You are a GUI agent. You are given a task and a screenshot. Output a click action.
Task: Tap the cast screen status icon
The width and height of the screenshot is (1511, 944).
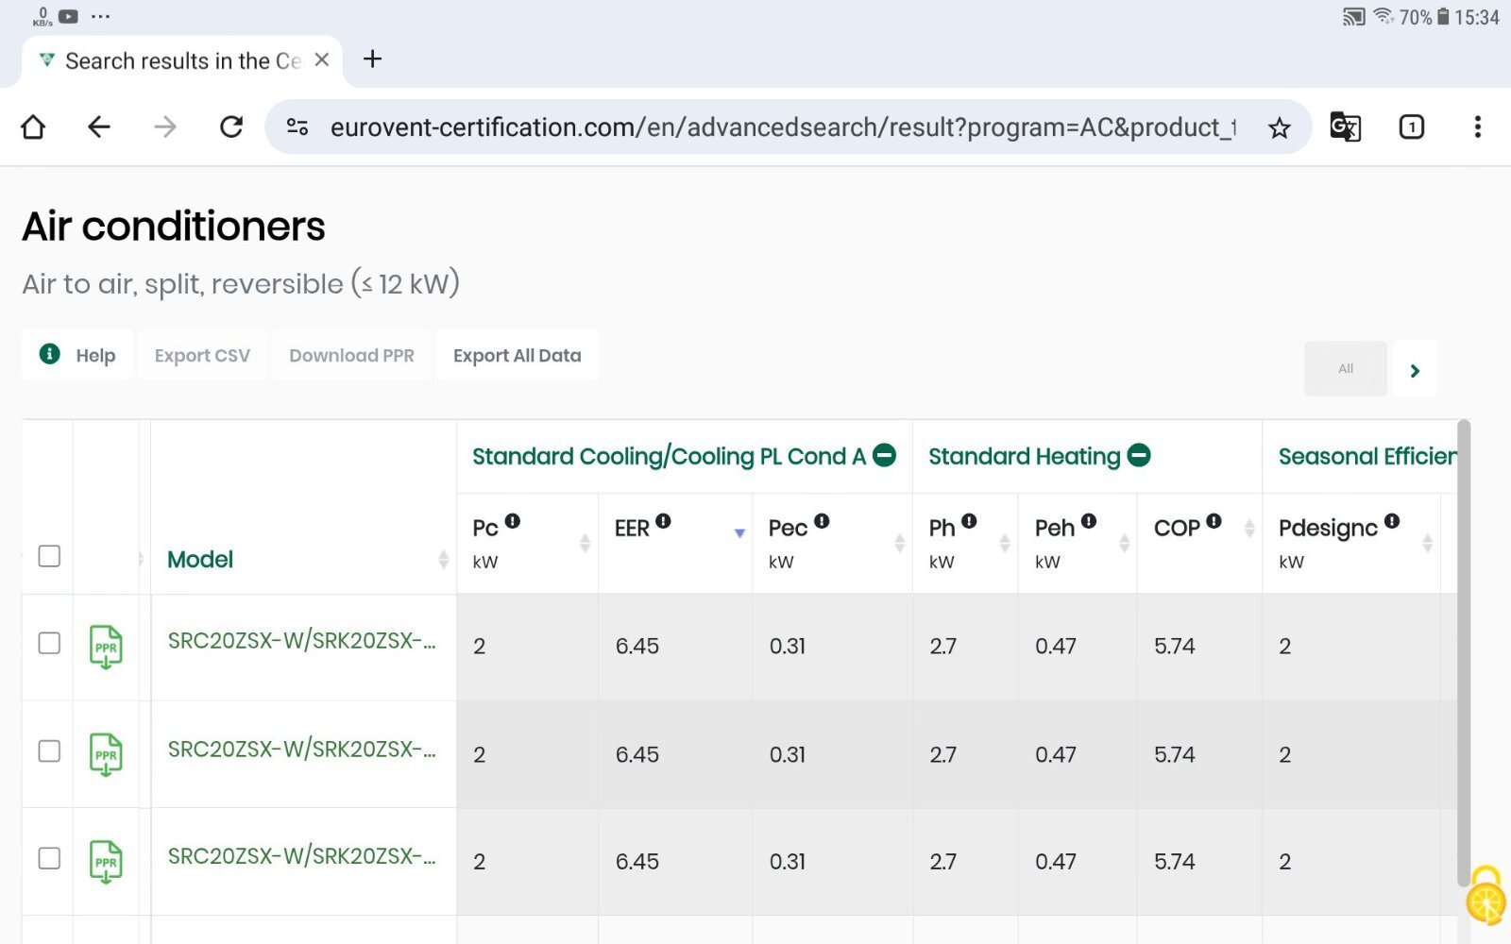coord(1354,16)
